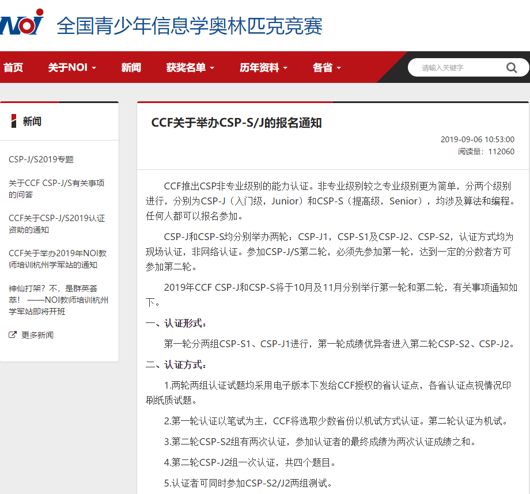
Task: Click the NOI logo in the header
Action: click(x=22, y=22)
